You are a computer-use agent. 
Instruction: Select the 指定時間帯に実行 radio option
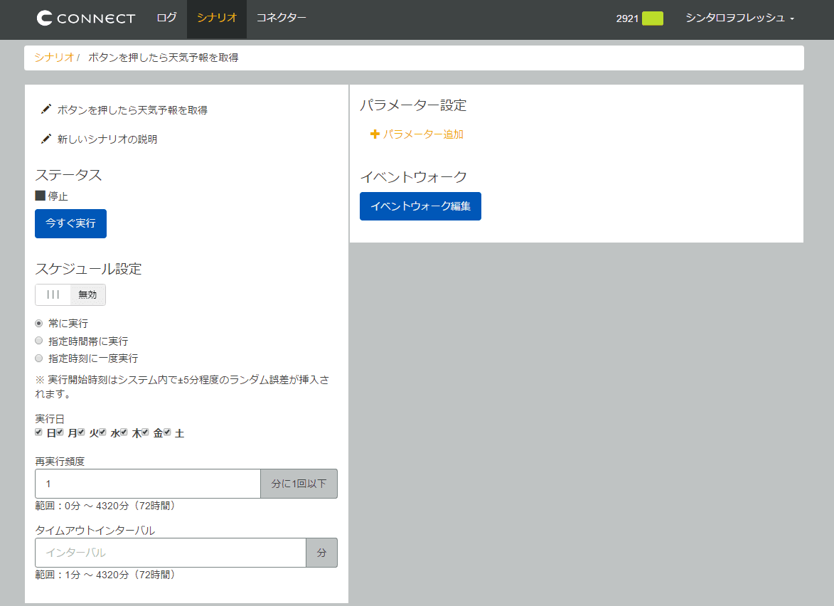[x=39, y=341]
